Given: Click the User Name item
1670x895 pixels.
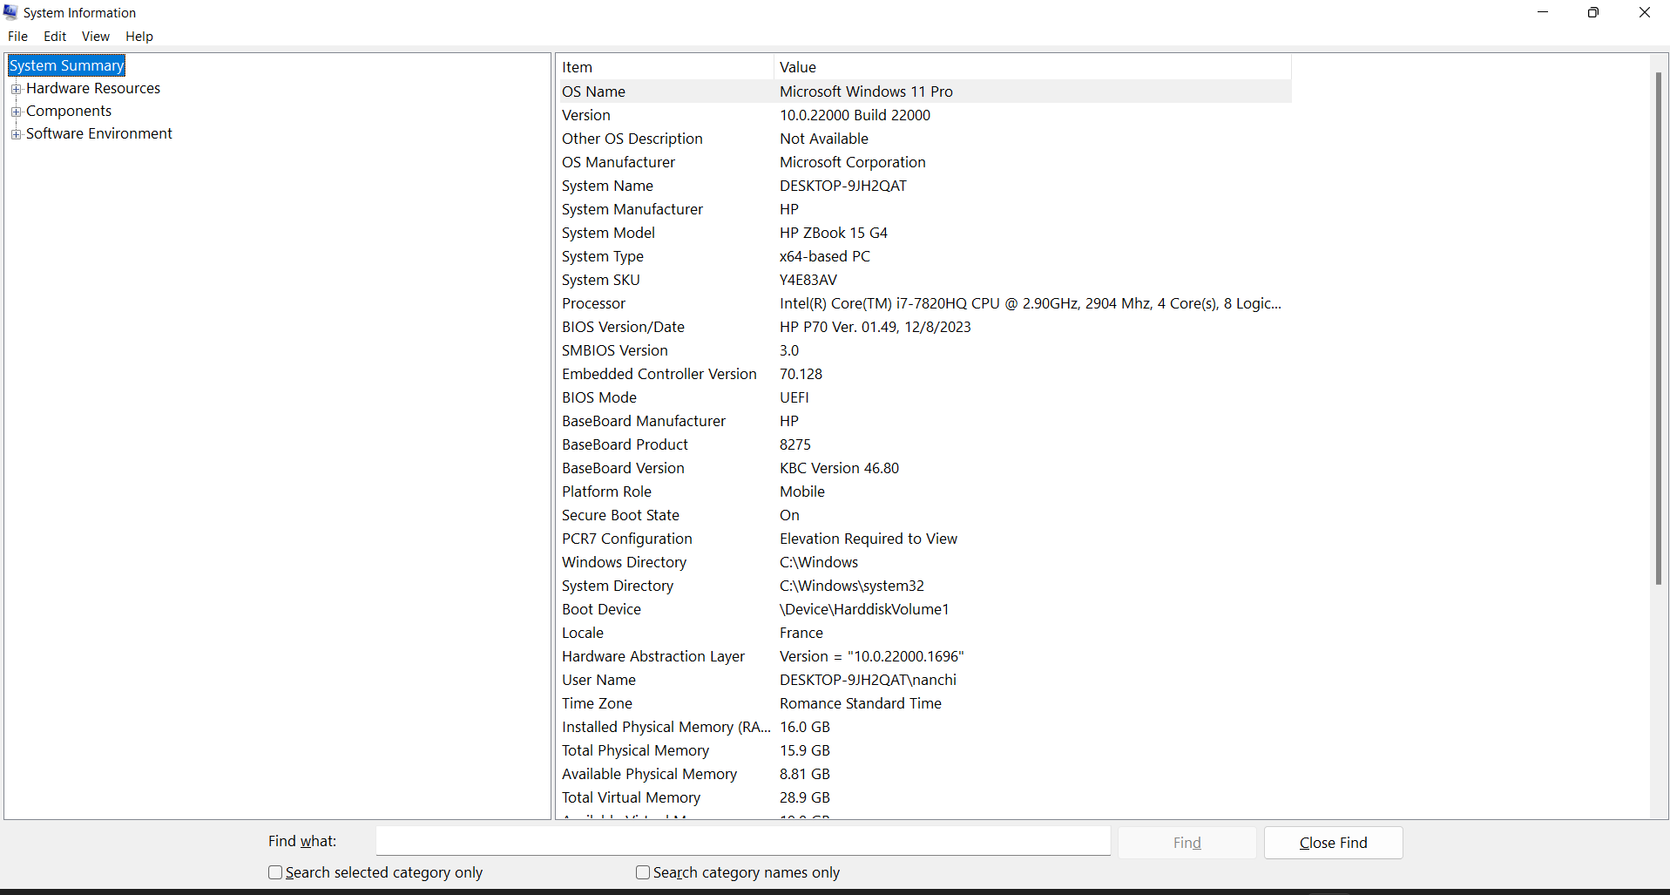Looking at the screenshot, I should coord(598,680).
